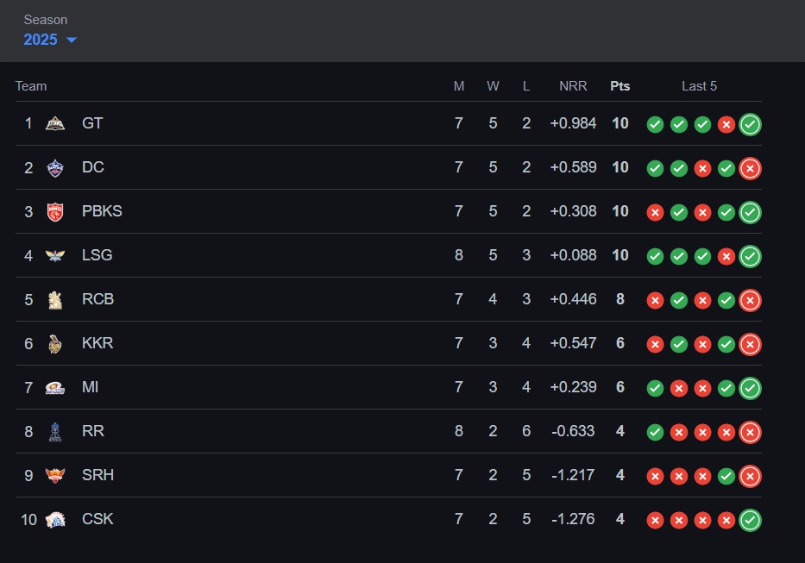
Task: Click CSK's latest win result circle
Action: 750,520
